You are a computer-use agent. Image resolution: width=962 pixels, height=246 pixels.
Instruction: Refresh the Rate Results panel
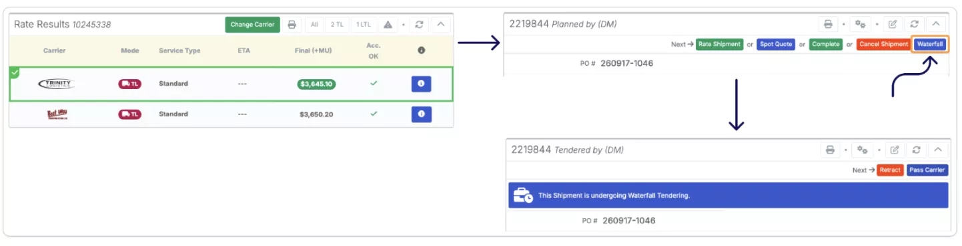[x=419, y=25]
